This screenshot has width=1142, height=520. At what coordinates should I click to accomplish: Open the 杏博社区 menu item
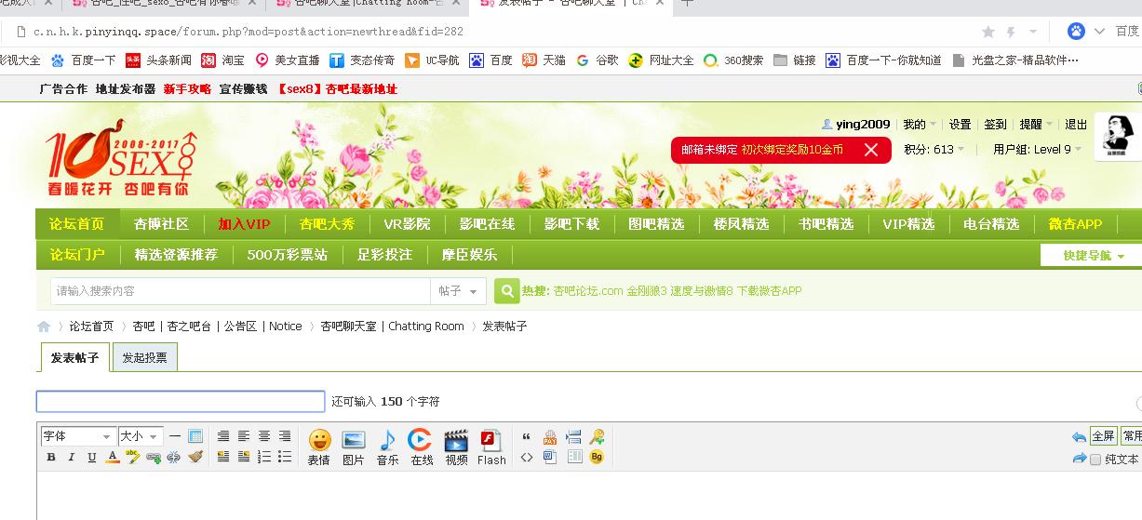point(161,224)
